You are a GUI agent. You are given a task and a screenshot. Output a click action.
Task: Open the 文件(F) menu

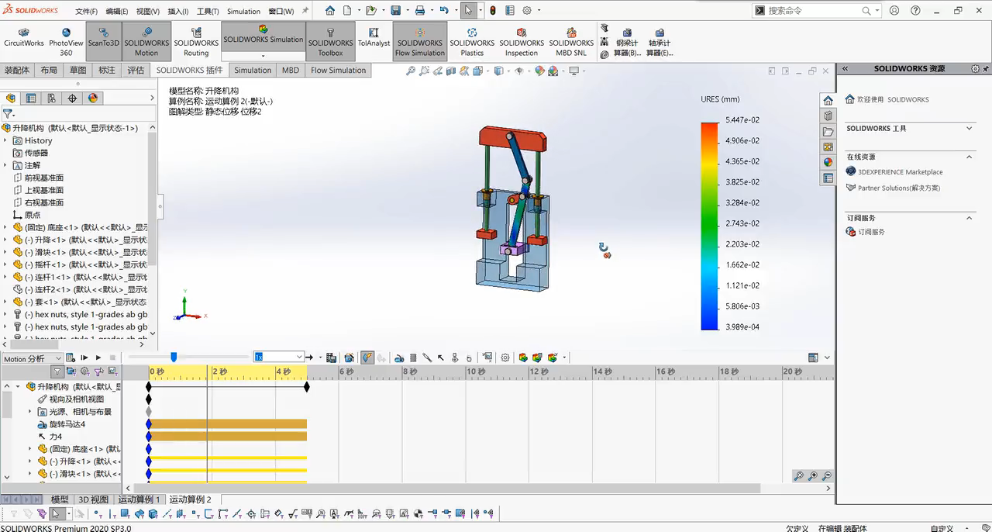[86, 12]
